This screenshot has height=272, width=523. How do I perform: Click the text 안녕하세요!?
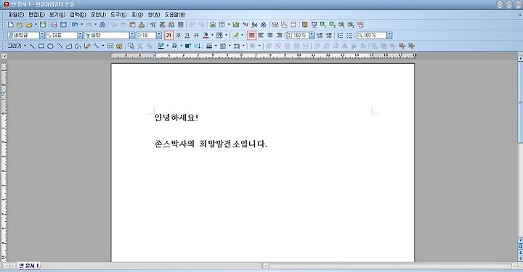tap(177, 118)
